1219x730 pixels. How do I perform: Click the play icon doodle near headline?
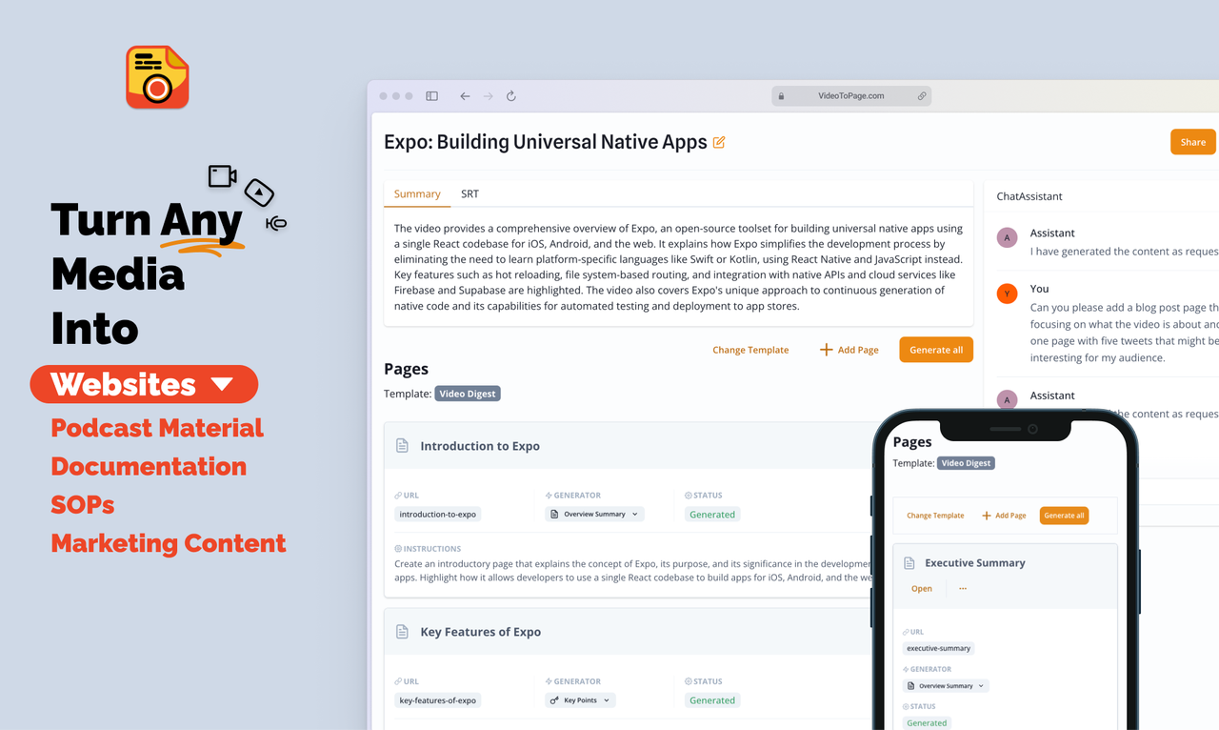tap(259, 193)
